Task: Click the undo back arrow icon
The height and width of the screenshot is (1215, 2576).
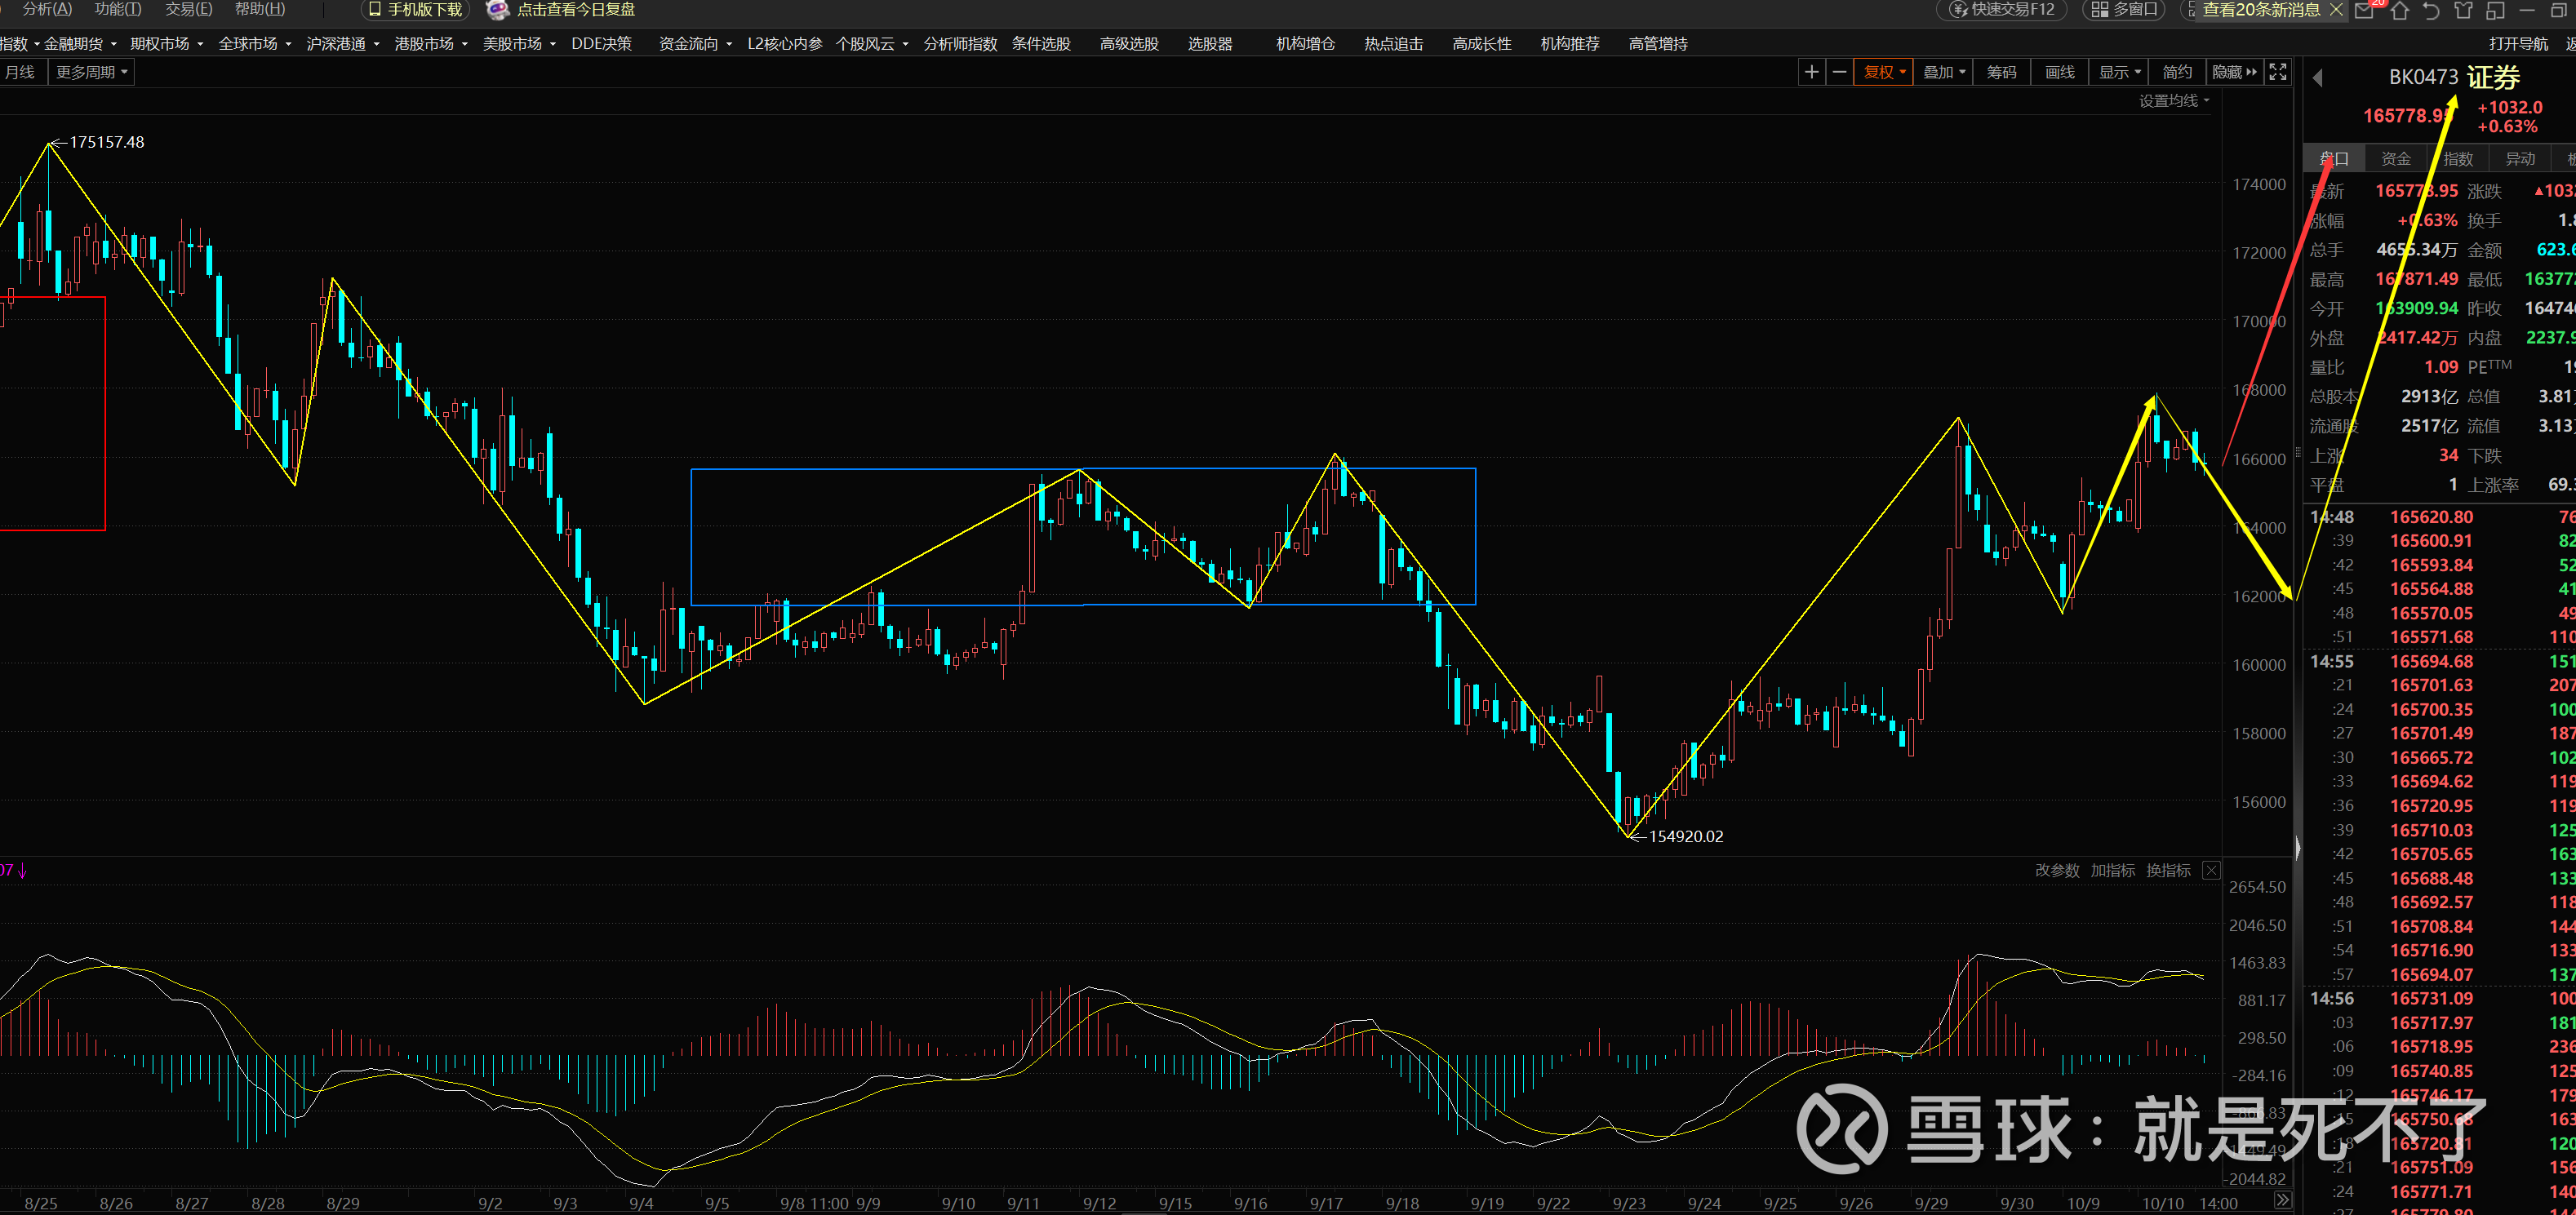Action: (x=2432, y=10)
